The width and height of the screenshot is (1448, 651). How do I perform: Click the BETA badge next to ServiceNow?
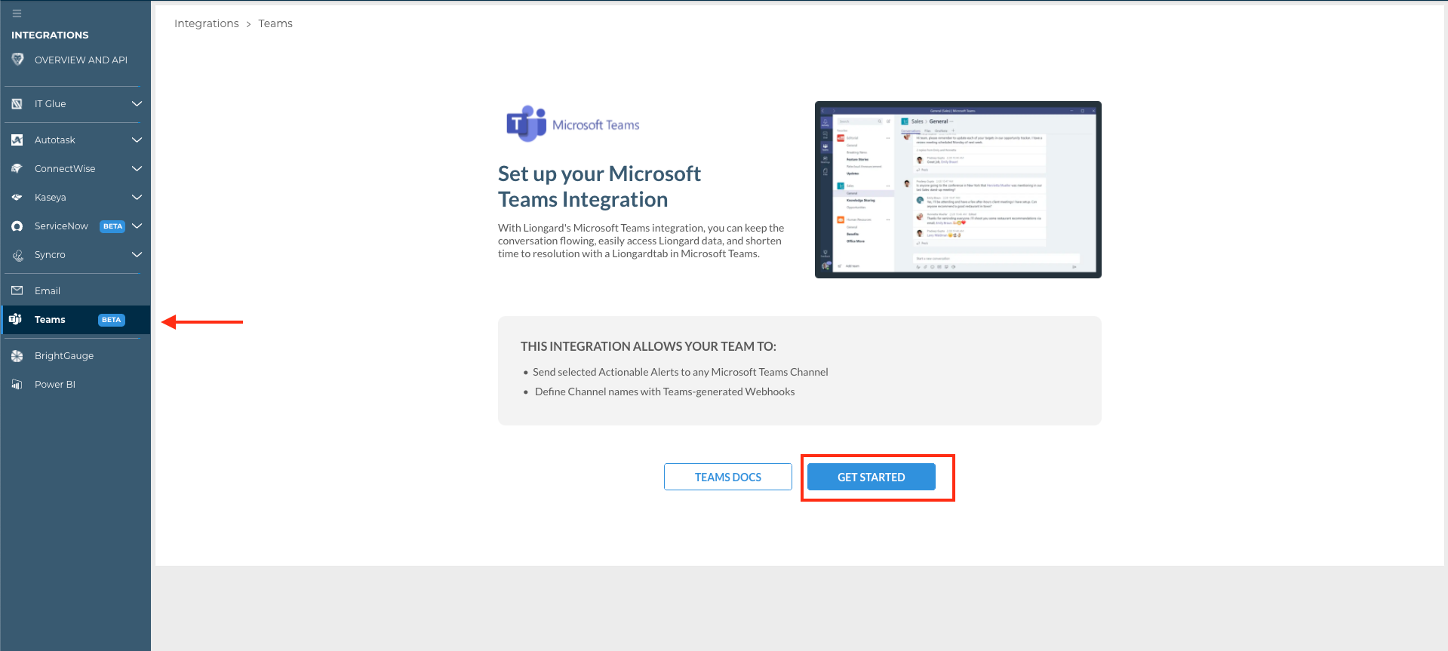click(x=112, y=226)
